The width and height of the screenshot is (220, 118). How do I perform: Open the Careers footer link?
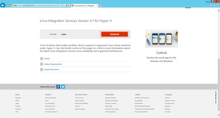[167, 98]
